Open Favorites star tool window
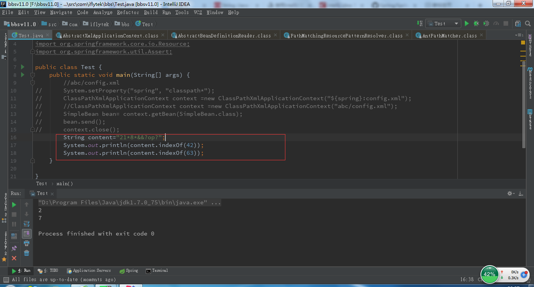This screenshot has height=287, width=534. [x=4, y=246]
